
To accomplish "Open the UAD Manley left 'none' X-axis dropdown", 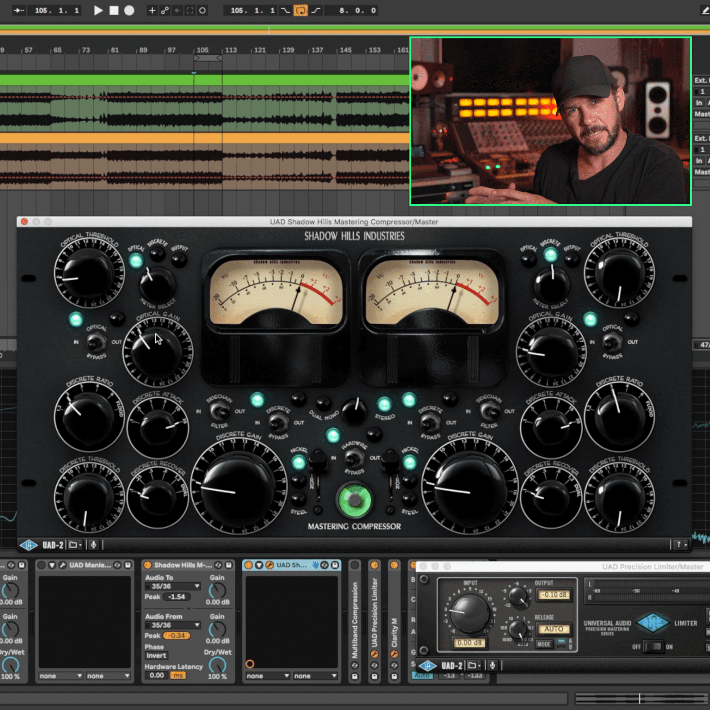I will click(x=61, y=676).
